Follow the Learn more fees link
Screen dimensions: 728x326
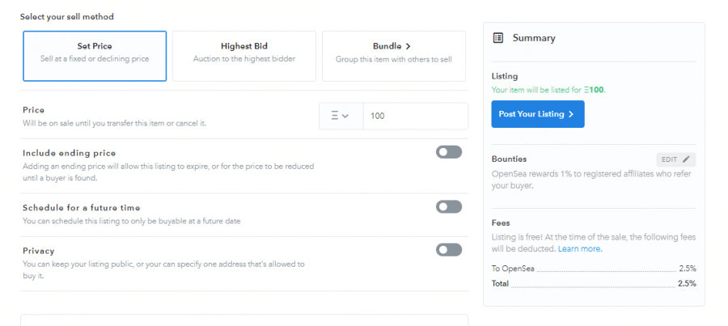pyautogui.click(x=579, y=248)
